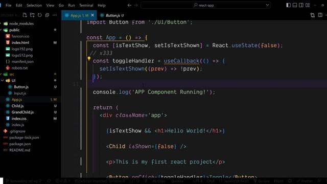Click the // x333 comment line
Screen dimensions: 327x184
(x=101, y=53)
